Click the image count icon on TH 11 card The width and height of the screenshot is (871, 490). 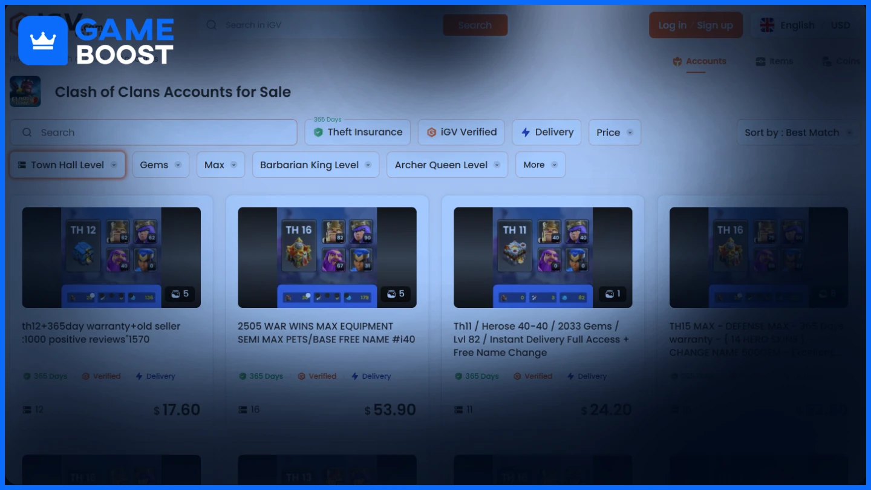pyautogui.click(x=611, y=294)
